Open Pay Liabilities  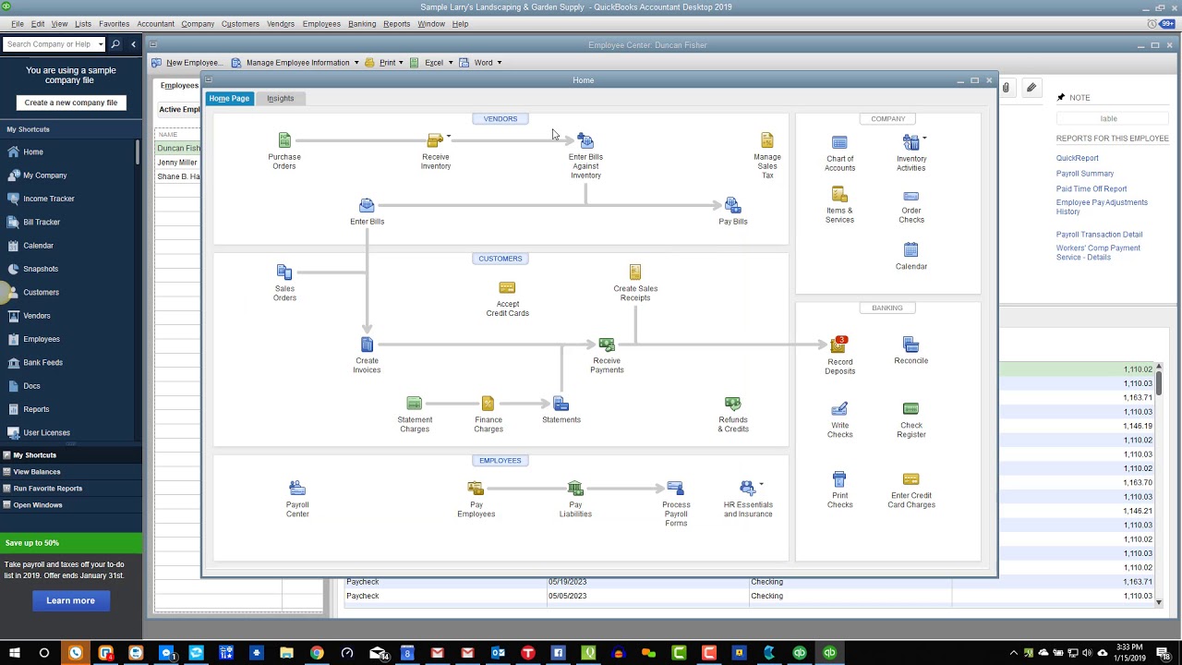coord(575,489)
